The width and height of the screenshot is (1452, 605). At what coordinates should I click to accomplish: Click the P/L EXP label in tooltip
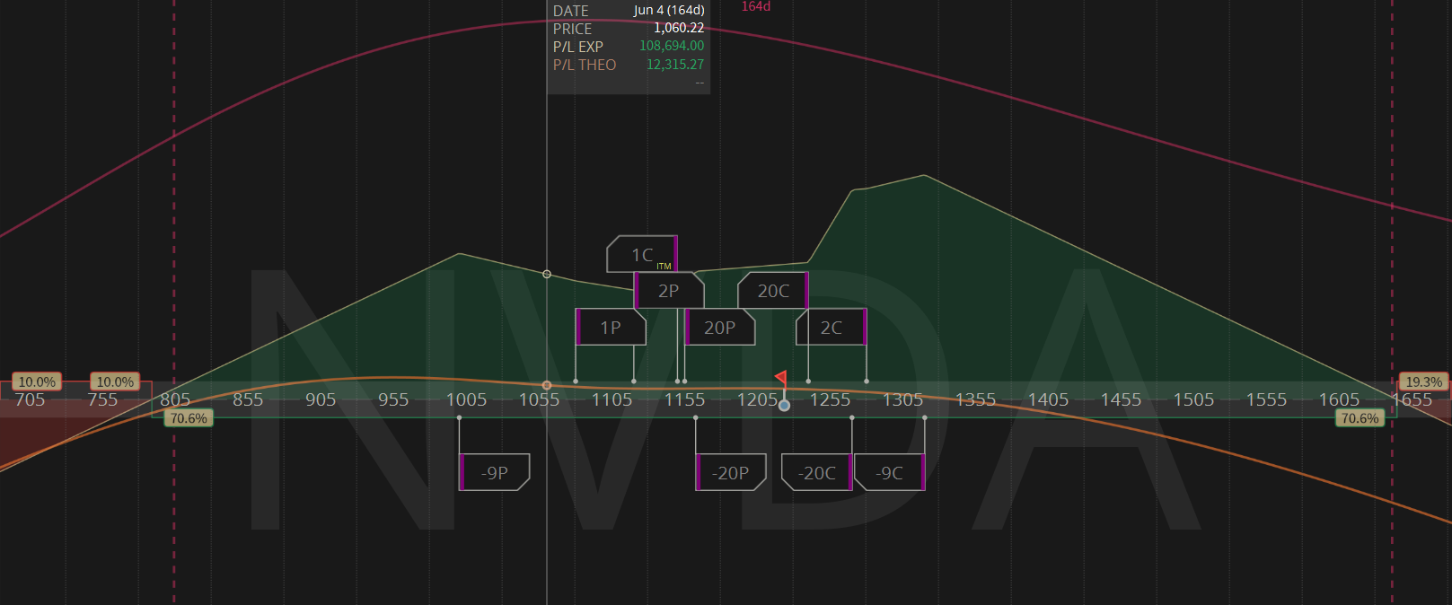click(578, 47)
